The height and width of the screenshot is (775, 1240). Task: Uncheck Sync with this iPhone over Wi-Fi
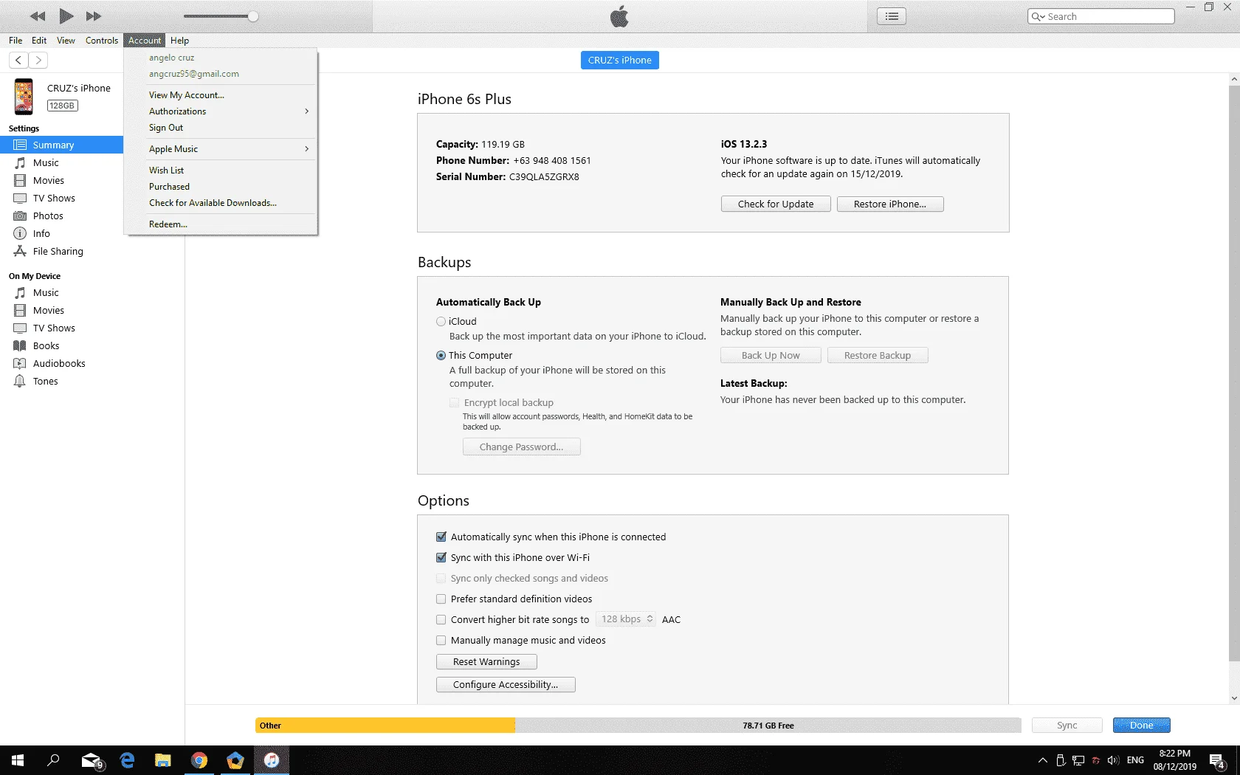(441, 558)
